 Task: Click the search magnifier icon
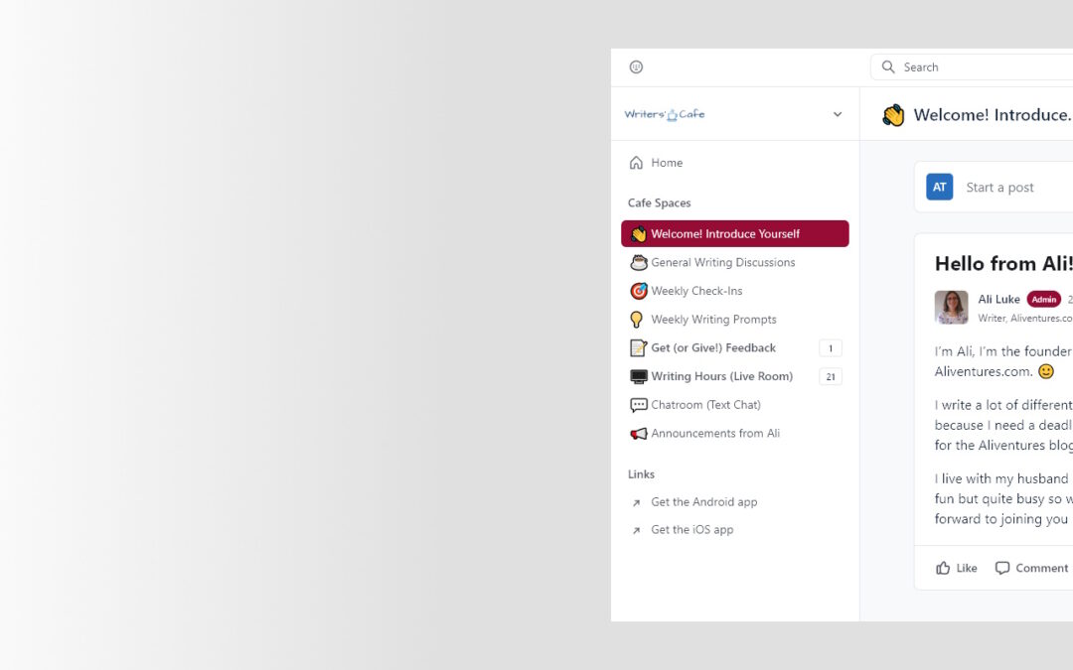coord(887,67)
